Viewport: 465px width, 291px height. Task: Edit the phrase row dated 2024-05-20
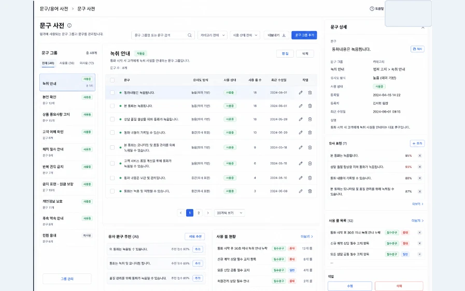(301, 133)
